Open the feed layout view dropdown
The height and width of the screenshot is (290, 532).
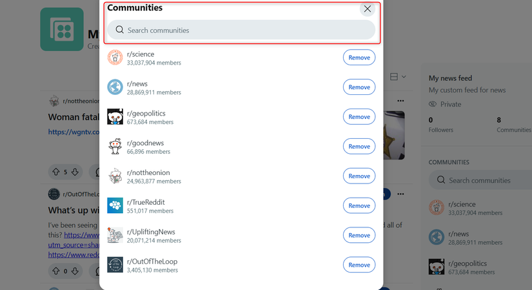(398, 77)
